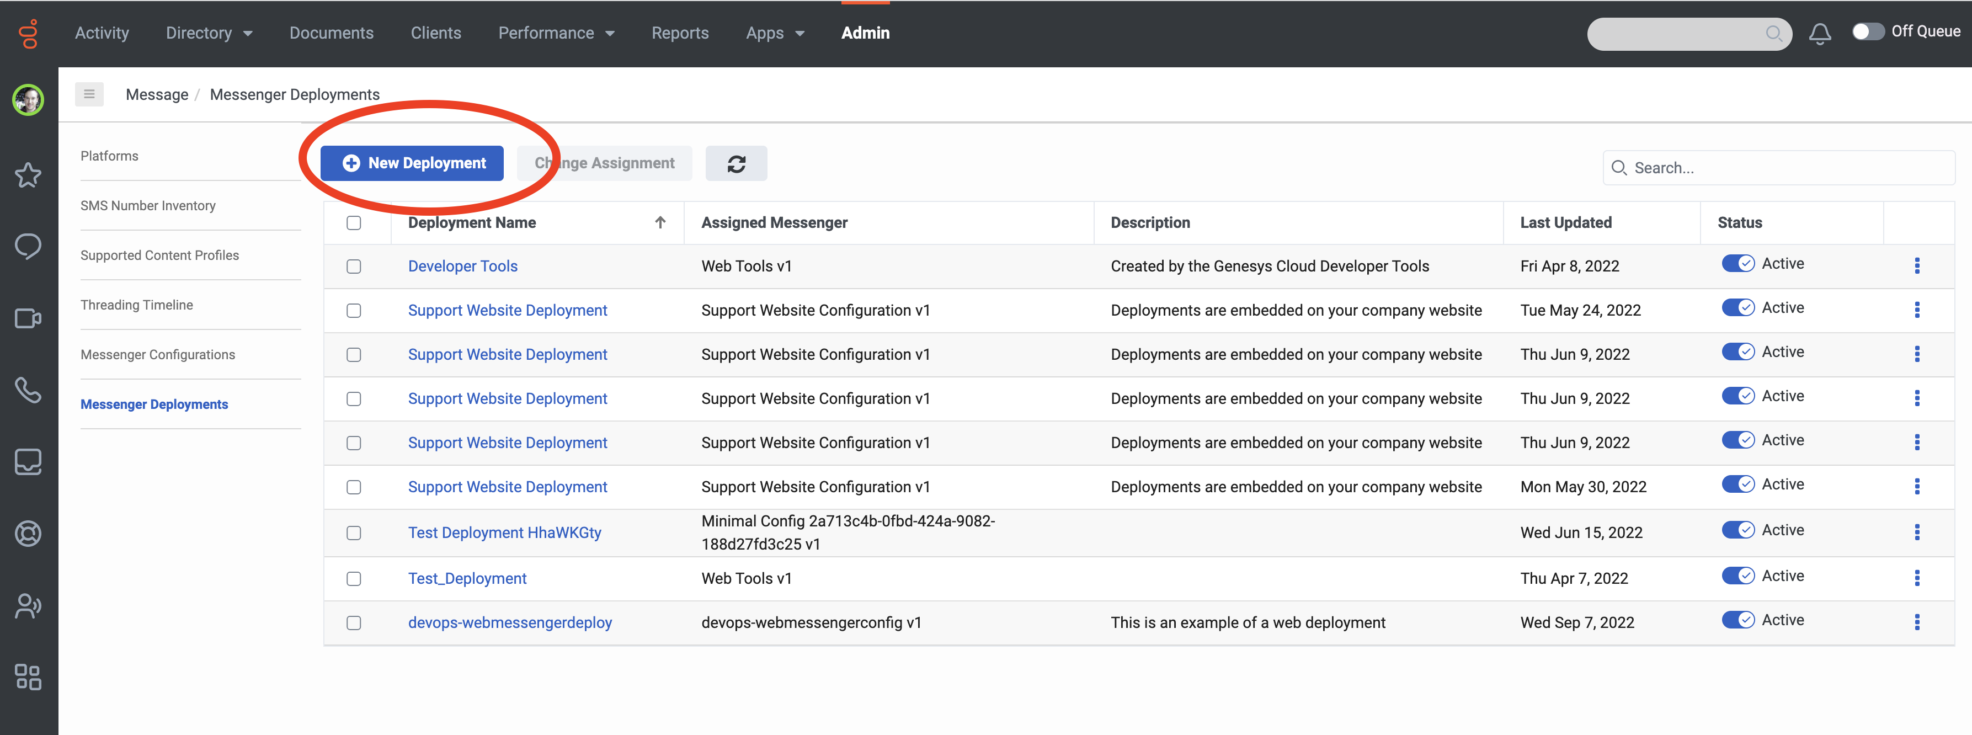This screenshot has height=735, width=1972.
Task: Open the Reports menu item
Action: (x=680, y=32)
